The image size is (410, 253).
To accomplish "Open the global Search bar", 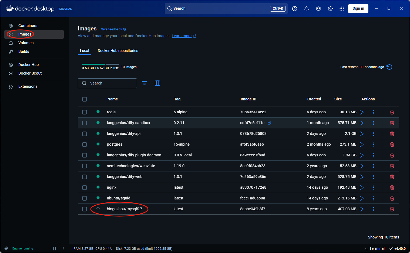I will coord(226,9).
